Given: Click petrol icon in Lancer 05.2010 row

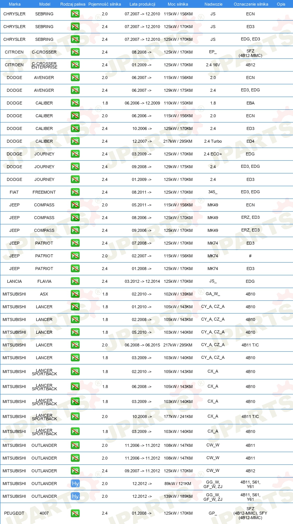Looking at the screenshot, I should [x=75, y=333].
